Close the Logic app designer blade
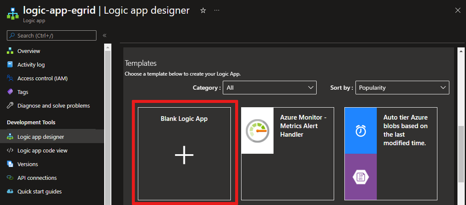 point(458,10)
